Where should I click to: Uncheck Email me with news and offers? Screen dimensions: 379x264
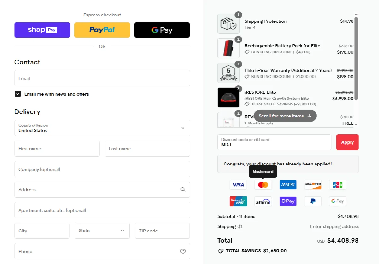(x=18, y=94)
